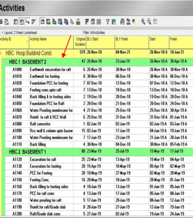
Task: Toggle the Bars toolbar icon
Action: tap(87, 22)
